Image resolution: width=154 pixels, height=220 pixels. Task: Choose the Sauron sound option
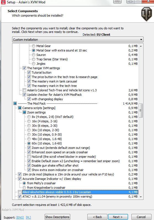[x=34, y=55]
